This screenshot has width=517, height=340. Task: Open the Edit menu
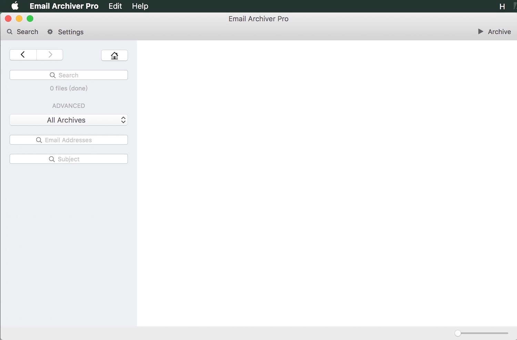coord(115,6)
